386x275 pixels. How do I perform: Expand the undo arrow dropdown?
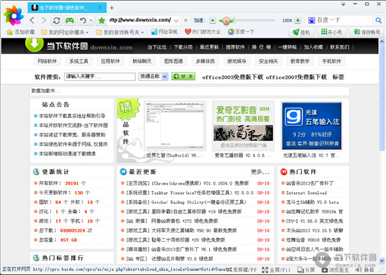point(91,21)
